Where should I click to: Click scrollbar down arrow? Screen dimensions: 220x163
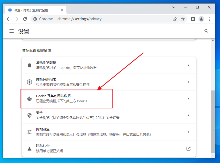[213, 155]
